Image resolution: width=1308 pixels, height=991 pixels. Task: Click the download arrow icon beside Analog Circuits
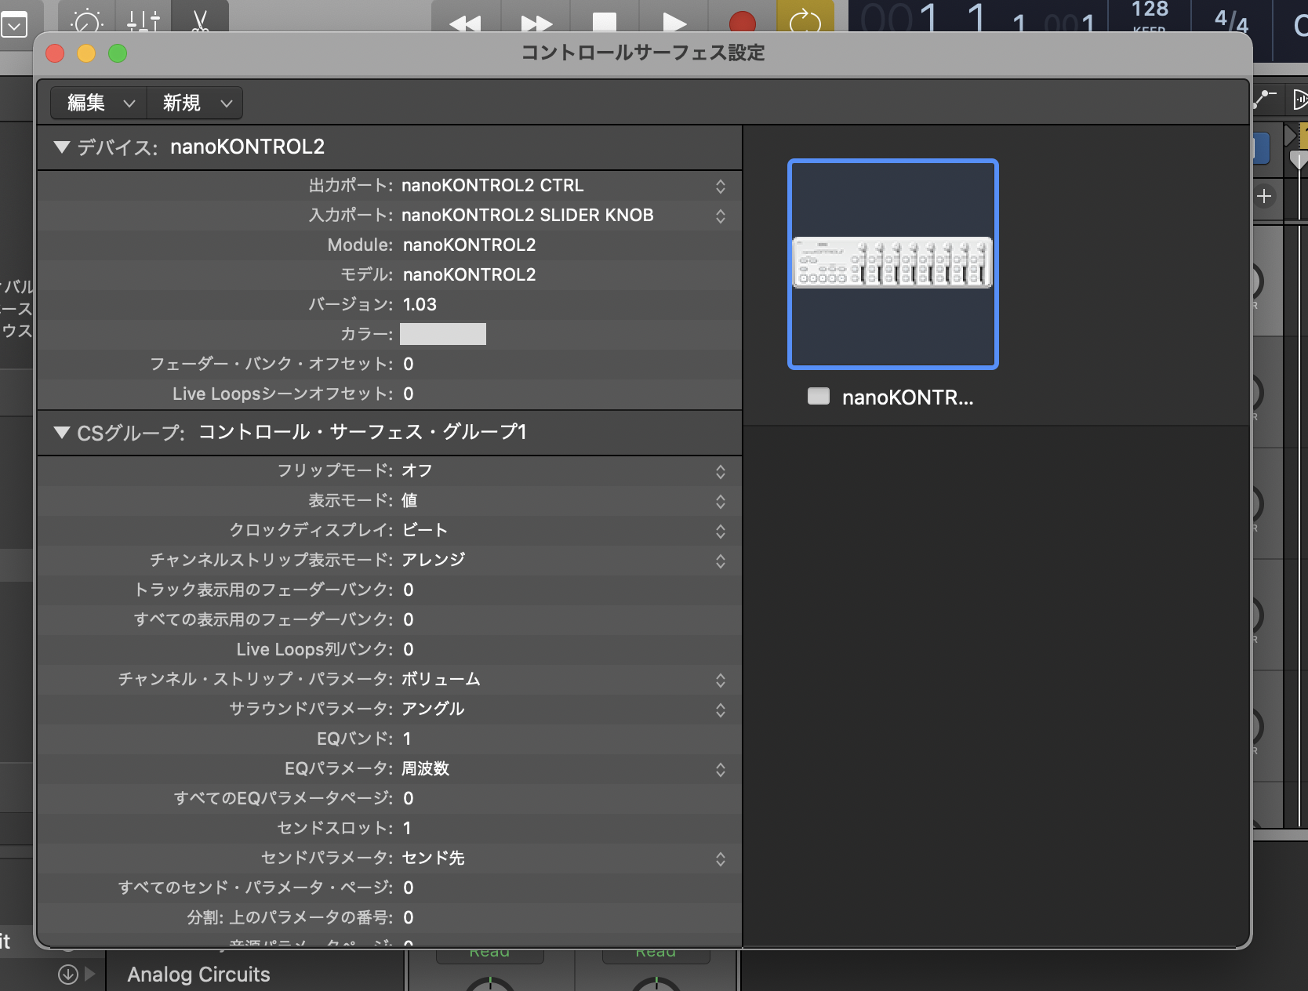click(68, 974)
